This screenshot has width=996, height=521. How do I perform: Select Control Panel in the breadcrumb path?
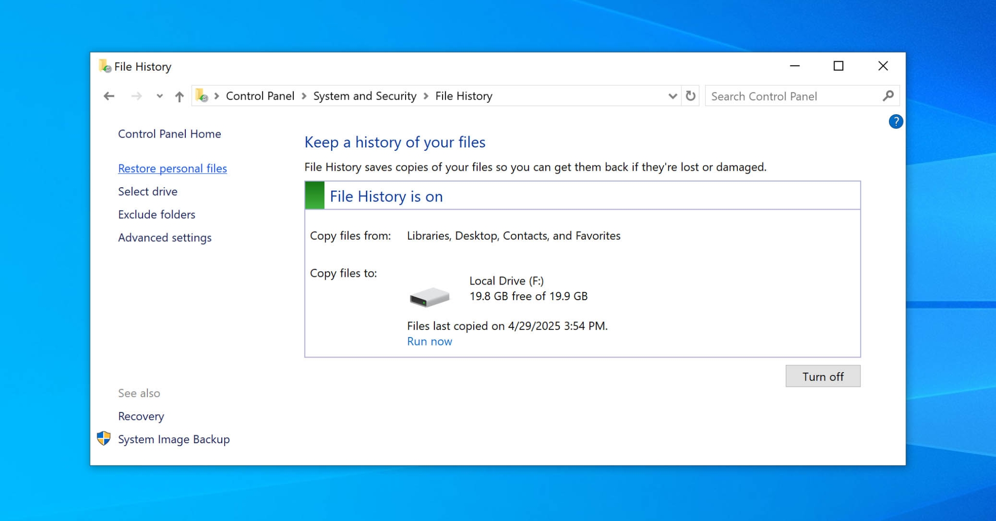[260, 96]
